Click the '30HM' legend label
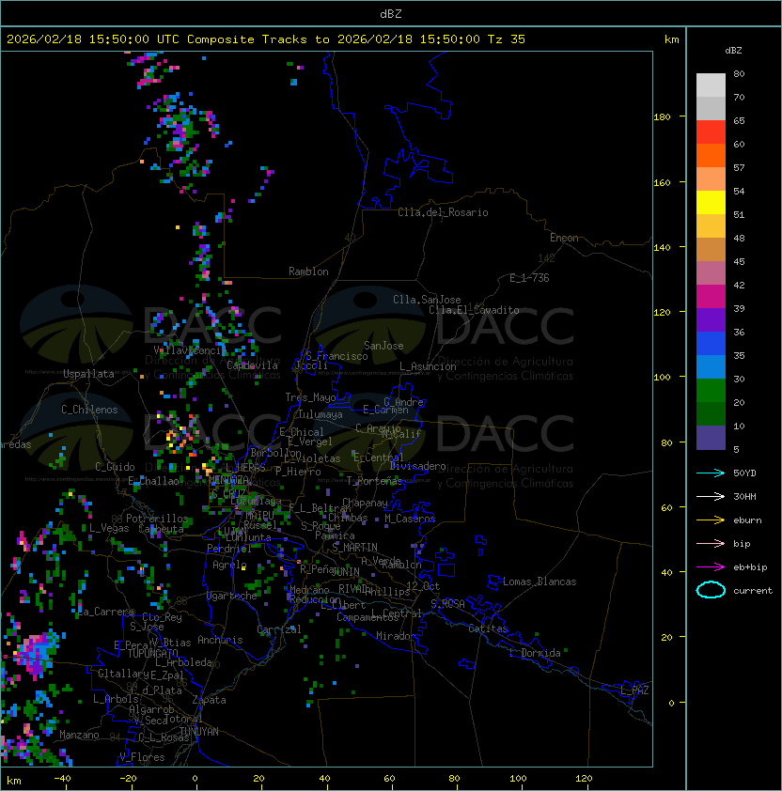This screenshot has width=782, height=791. [x=744, y=496]
